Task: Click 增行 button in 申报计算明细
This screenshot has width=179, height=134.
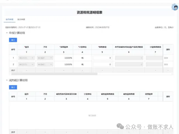Action: click(x=13, y=40)
